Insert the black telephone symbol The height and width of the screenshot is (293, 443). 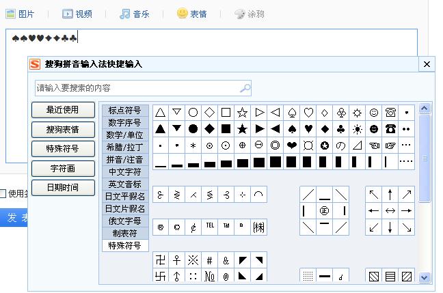click(x=390, y=129)
